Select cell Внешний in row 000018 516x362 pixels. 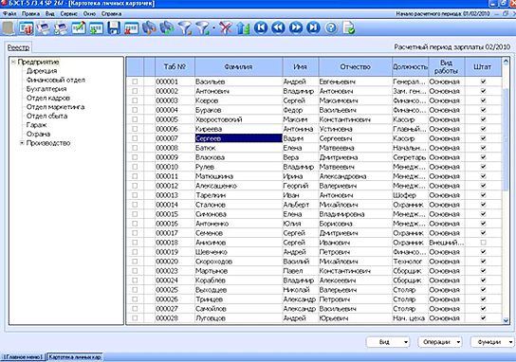(x=446, y=243)
